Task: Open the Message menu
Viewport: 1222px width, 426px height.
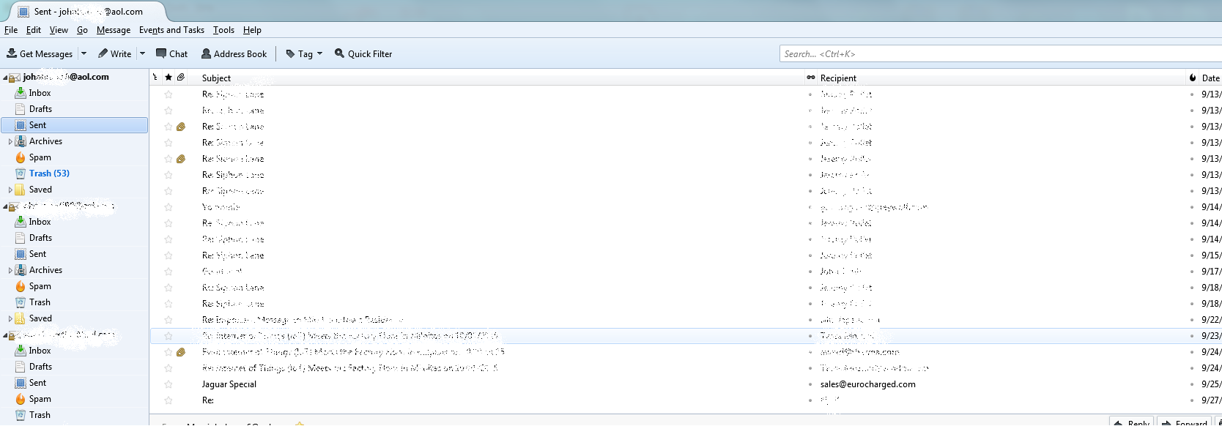Action: [x=114, y=30]
